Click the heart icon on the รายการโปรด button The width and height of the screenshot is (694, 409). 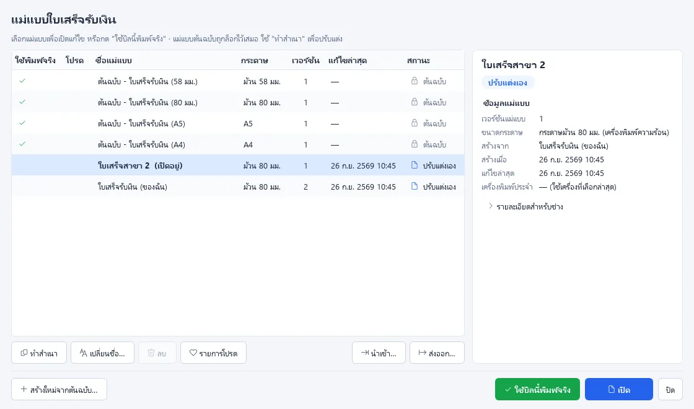[193, 353]
